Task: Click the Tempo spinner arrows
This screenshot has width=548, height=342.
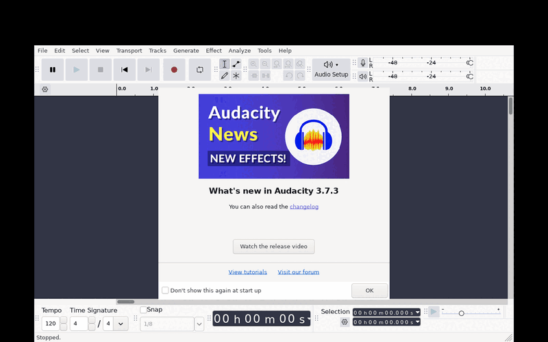Action: 64,324
